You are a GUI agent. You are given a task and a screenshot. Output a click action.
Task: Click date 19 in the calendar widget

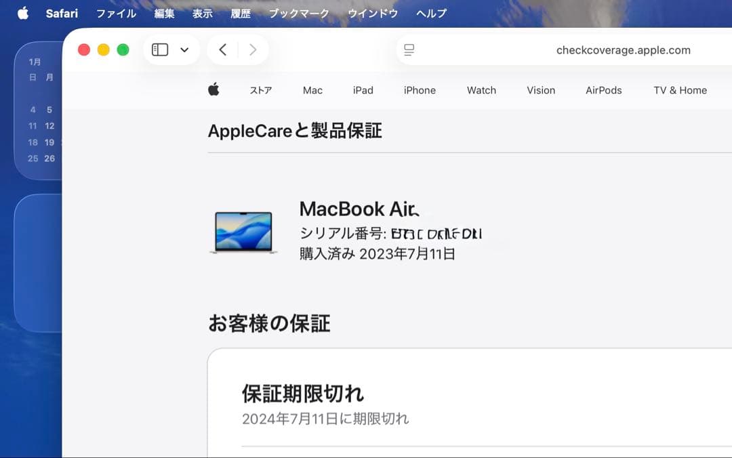[x=49, y=142]
